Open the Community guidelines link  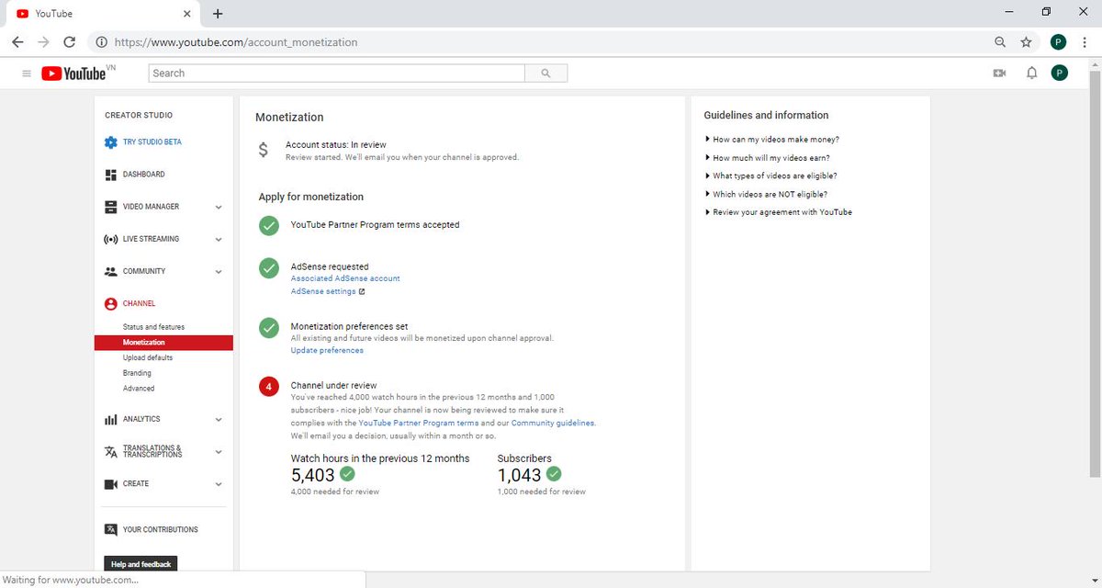[553, 423]
